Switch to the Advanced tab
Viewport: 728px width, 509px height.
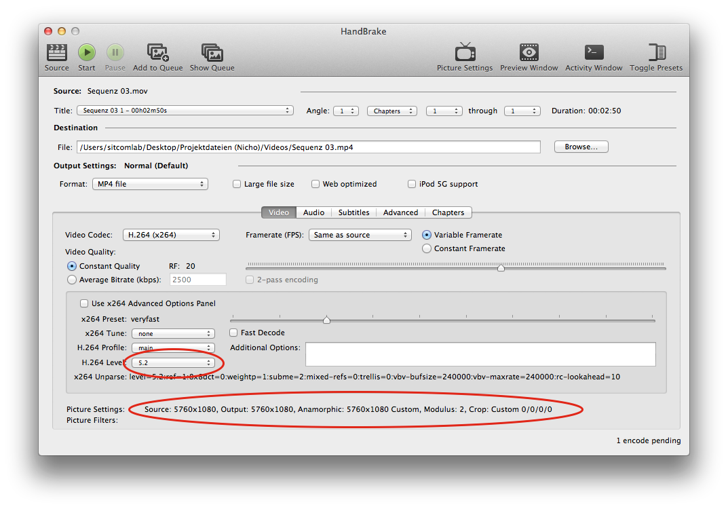click(401, 212)
